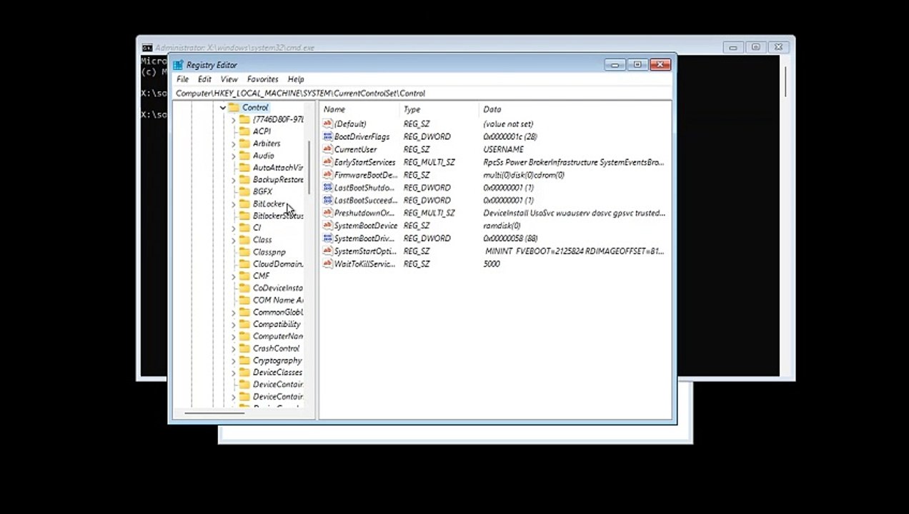Click the Control key folder icon
The image size is (909, 514).
coord(234,107)
